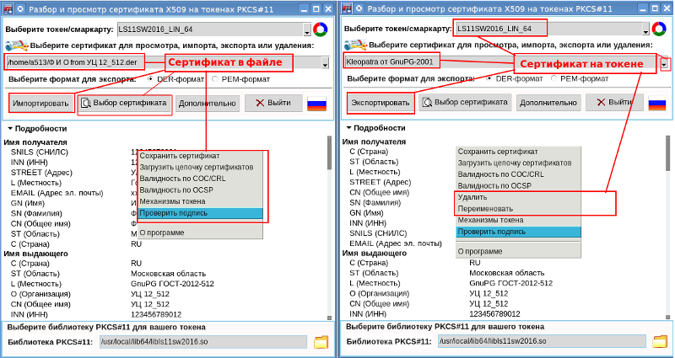Viewport: 675px width, 358px height.
Task: Click the circular refresh-token icon in left window
Action: [319, 29]
